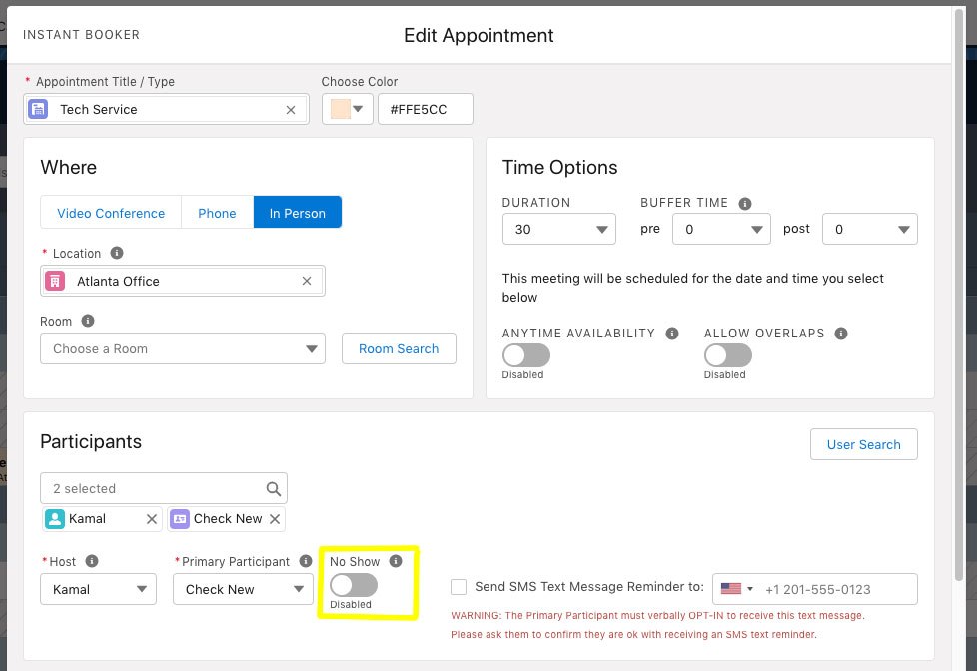This screenshot has height=671, width=977.
Task: Check the Send SMS Text Message Reminder box
Action: coord(459,587)
